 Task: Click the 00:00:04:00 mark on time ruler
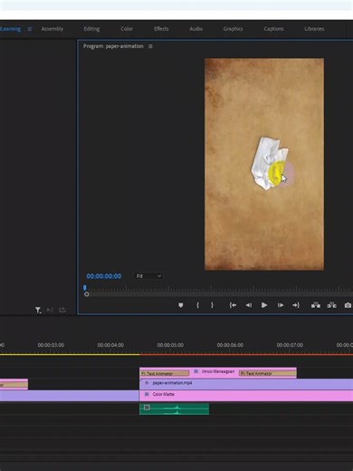pyautogui.click(x=110, y=345)
